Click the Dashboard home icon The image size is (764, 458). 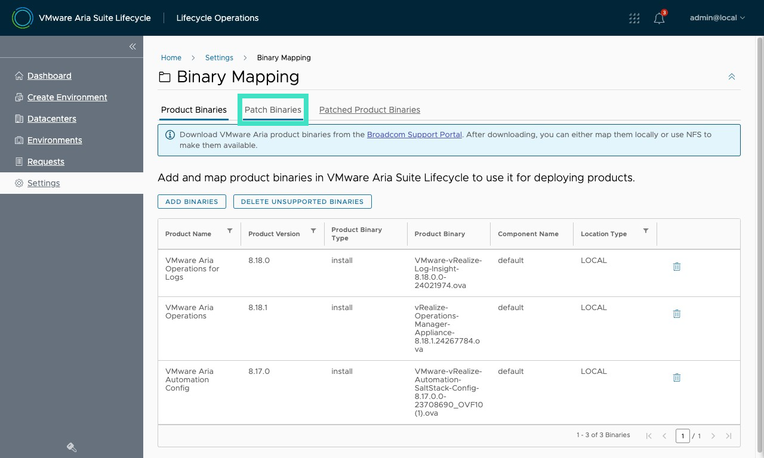point(19,76)
